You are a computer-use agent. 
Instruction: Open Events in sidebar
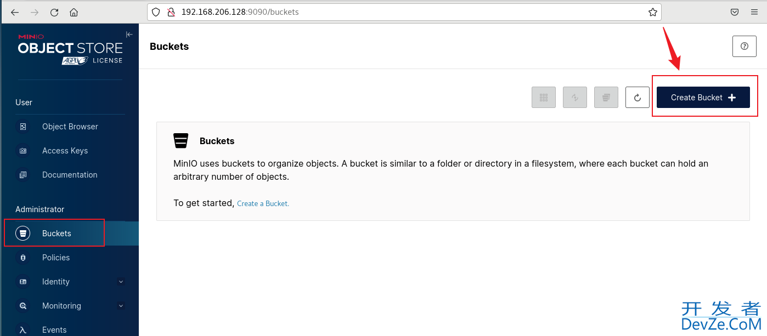point(54,330)
